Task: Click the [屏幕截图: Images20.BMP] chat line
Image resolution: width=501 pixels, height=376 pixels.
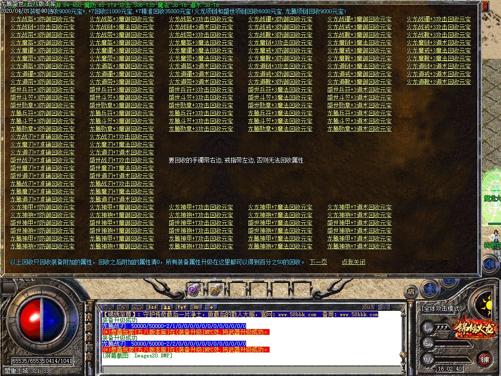Action: 137,355
